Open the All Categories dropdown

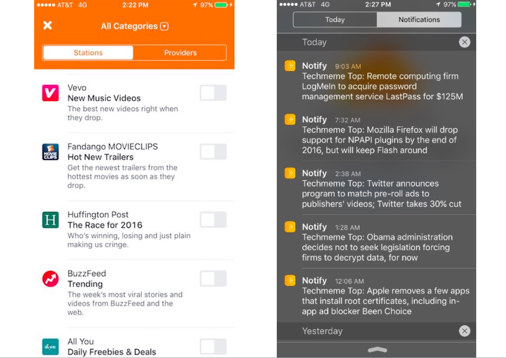164,26
